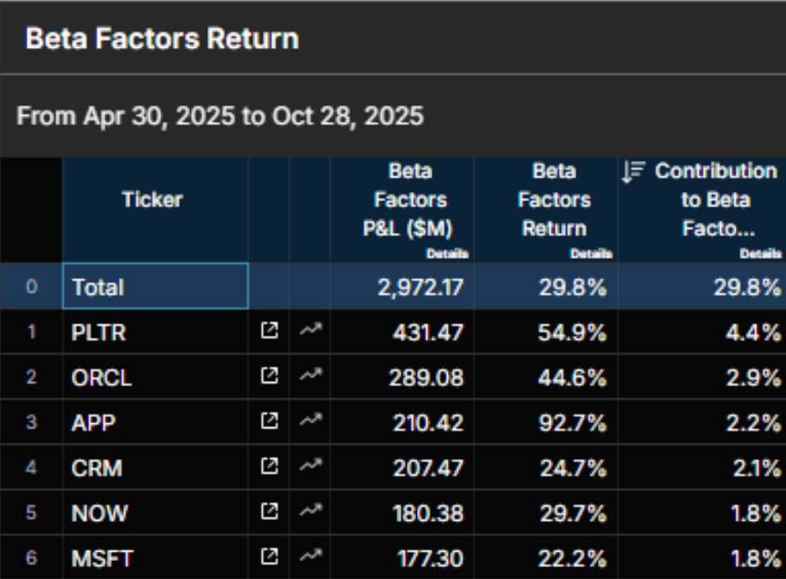Click the MSFT trend chart icon

[309, 558]
